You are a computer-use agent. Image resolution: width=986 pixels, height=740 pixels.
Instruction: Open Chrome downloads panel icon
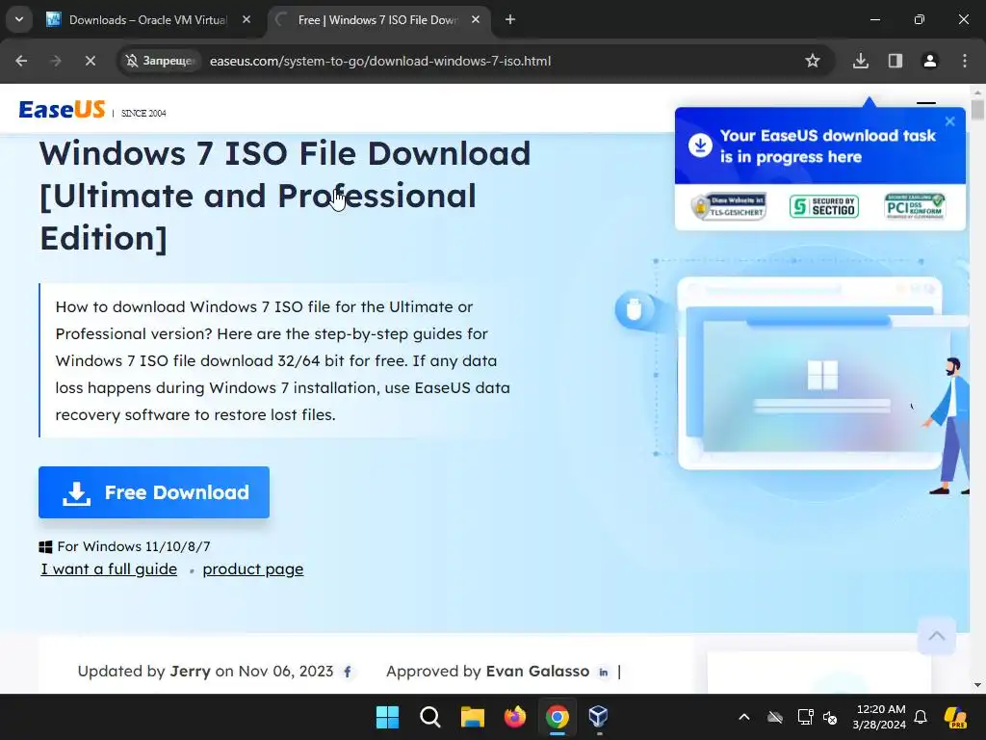click(x=861, y=61)
